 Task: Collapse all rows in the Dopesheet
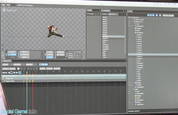tap(6, 69)
